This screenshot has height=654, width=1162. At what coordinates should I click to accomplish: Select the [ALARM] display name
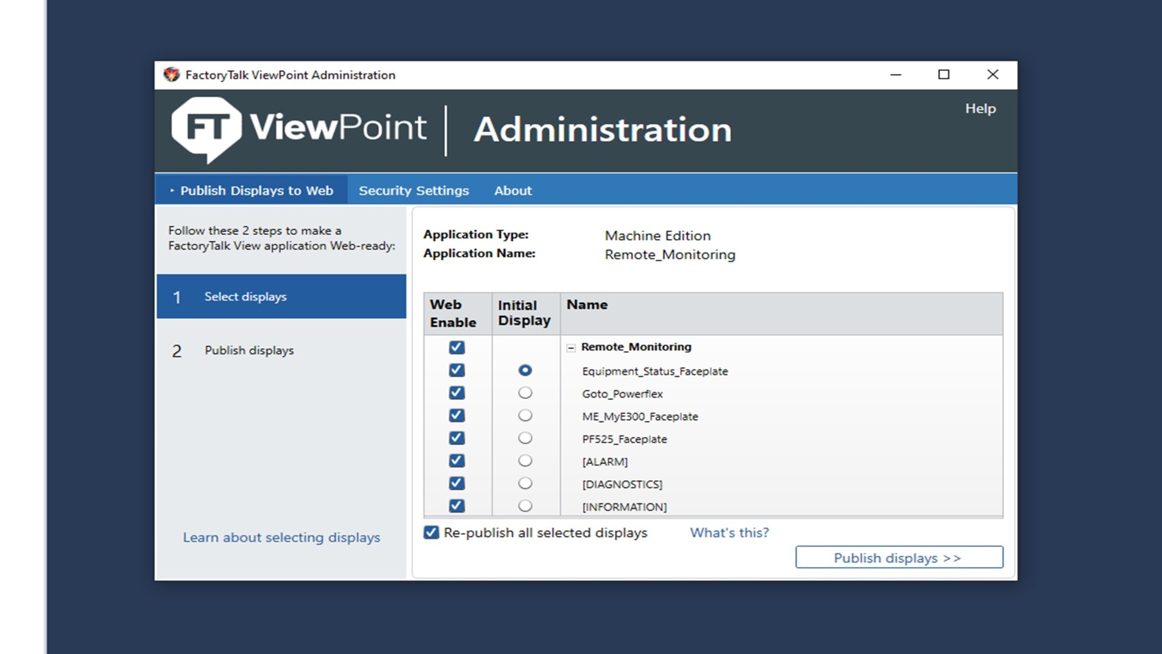pyautogui.click(x=605, y=462)
